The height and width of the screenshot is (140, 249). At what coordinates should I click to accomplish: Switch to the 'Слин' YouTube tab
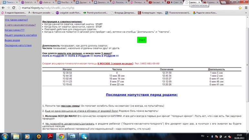[174, 2]
